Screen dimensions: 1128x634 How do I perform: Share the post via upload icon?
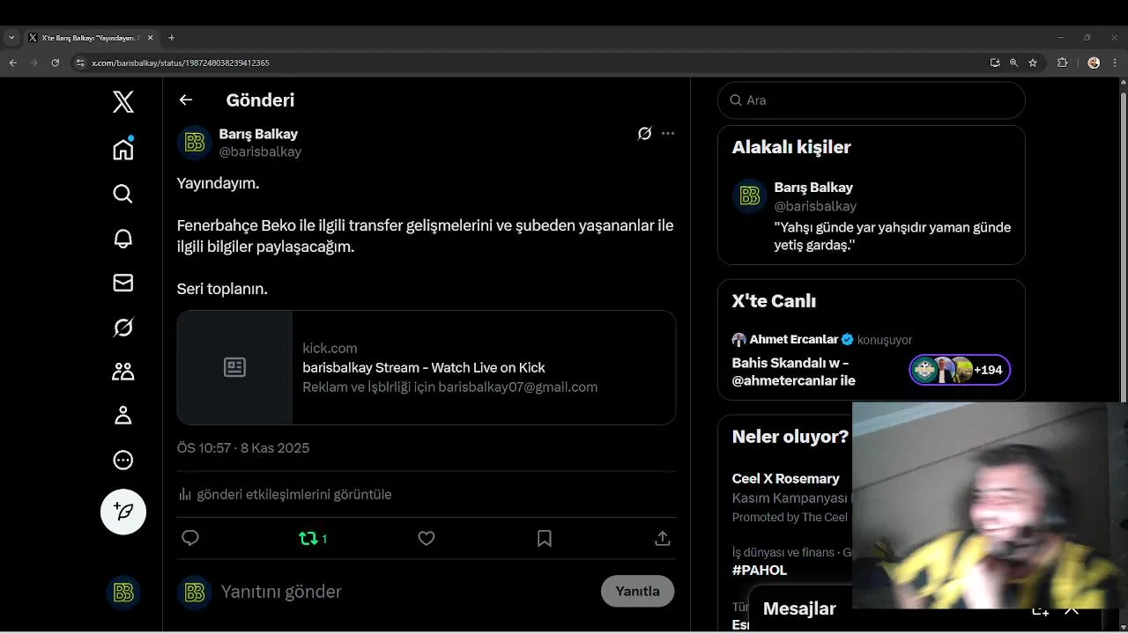pyautogui.click(x=663, y=538)
